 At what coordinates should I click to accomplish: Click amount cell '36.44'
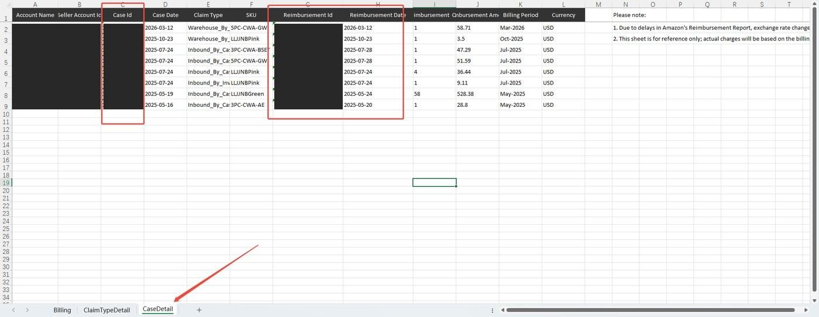(477, 72)
